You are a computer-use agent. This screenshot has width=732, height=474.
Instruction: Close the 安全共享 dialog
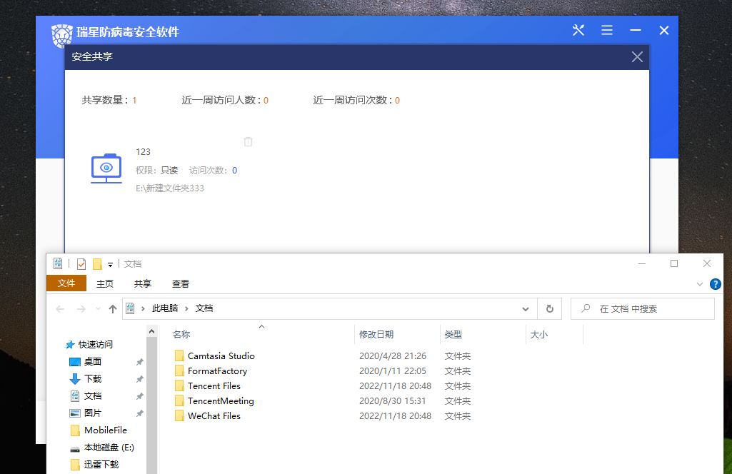click(637, 57)
